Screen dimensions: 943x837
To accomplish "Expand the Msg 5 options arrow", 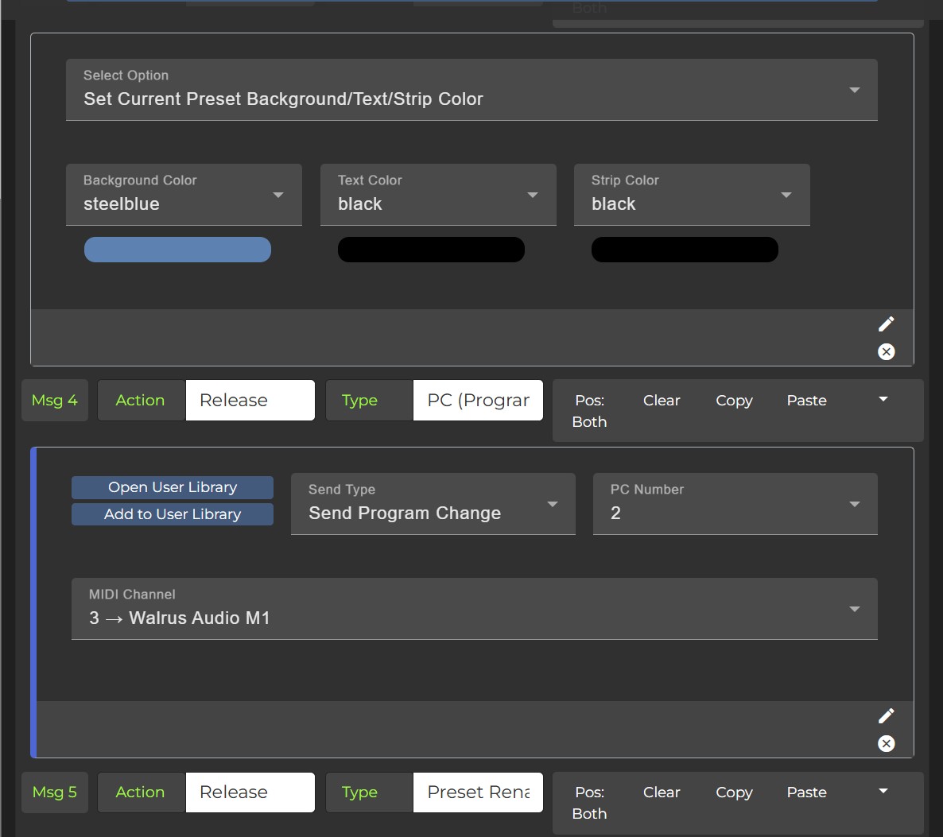I will click(883, 792).
